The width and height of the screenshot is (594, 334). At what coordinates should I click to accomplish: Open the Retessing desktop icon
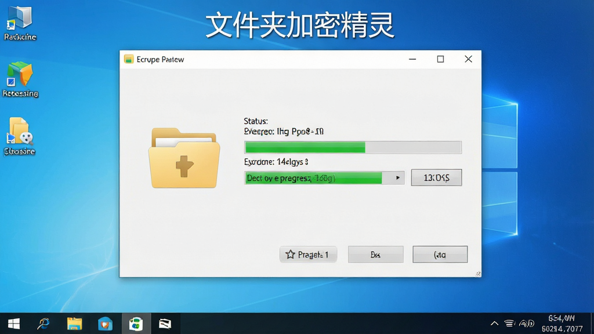coord(20,79)
